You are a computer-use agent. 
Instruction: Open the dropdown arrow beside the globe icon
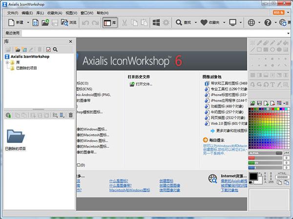[259, 22]
